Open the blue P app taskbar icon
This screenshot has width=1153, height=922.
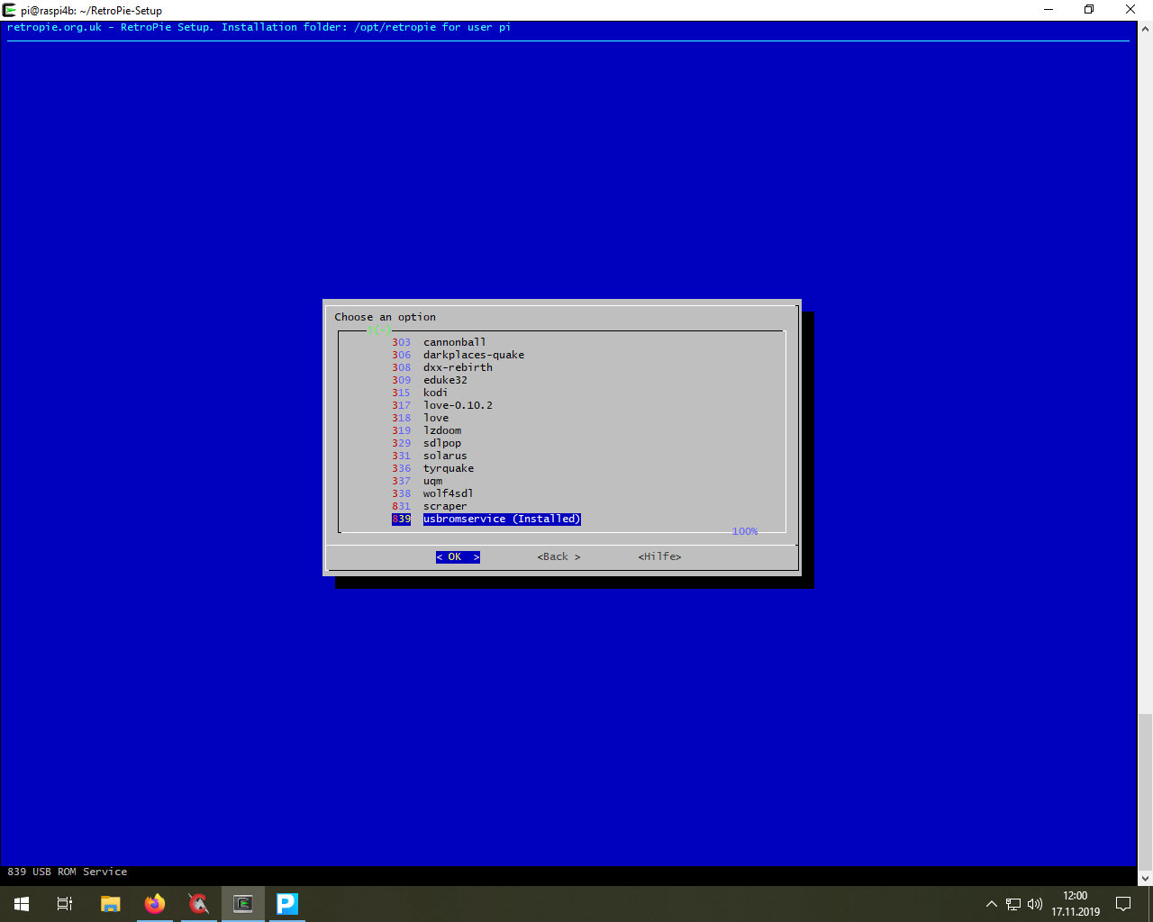click(x=287, y=904)
